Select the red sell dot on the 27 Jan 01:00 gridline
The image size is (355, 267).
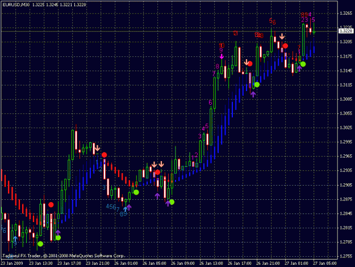pos(285,46)
